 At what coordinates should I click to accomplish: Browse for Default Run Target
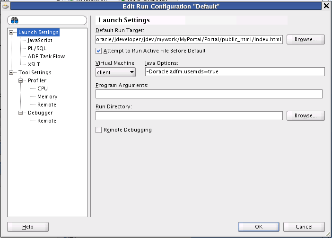tap(306, 40)
